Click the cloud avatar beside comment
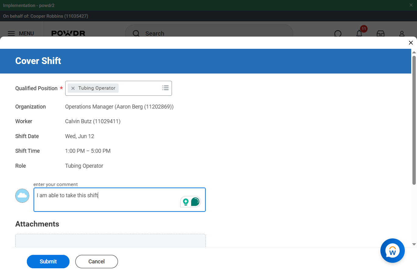This screenshot has height=275, width=417. [x=22, y=196]
